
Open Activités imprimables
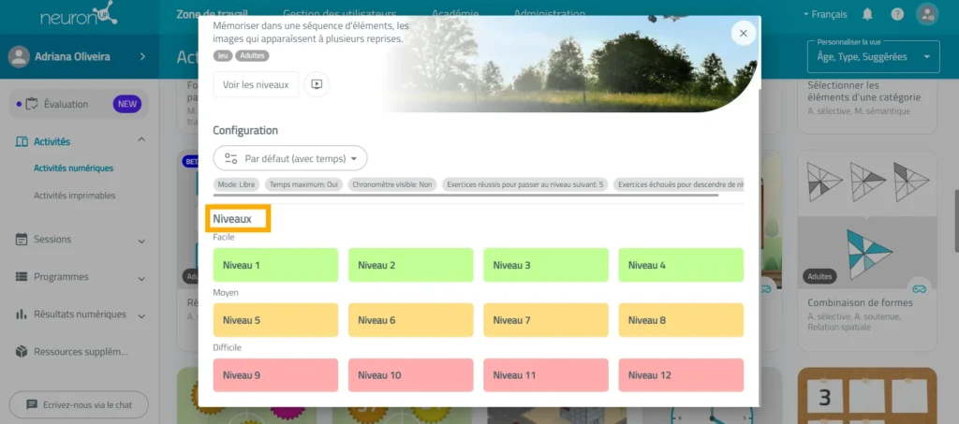(x=75, y=196)
